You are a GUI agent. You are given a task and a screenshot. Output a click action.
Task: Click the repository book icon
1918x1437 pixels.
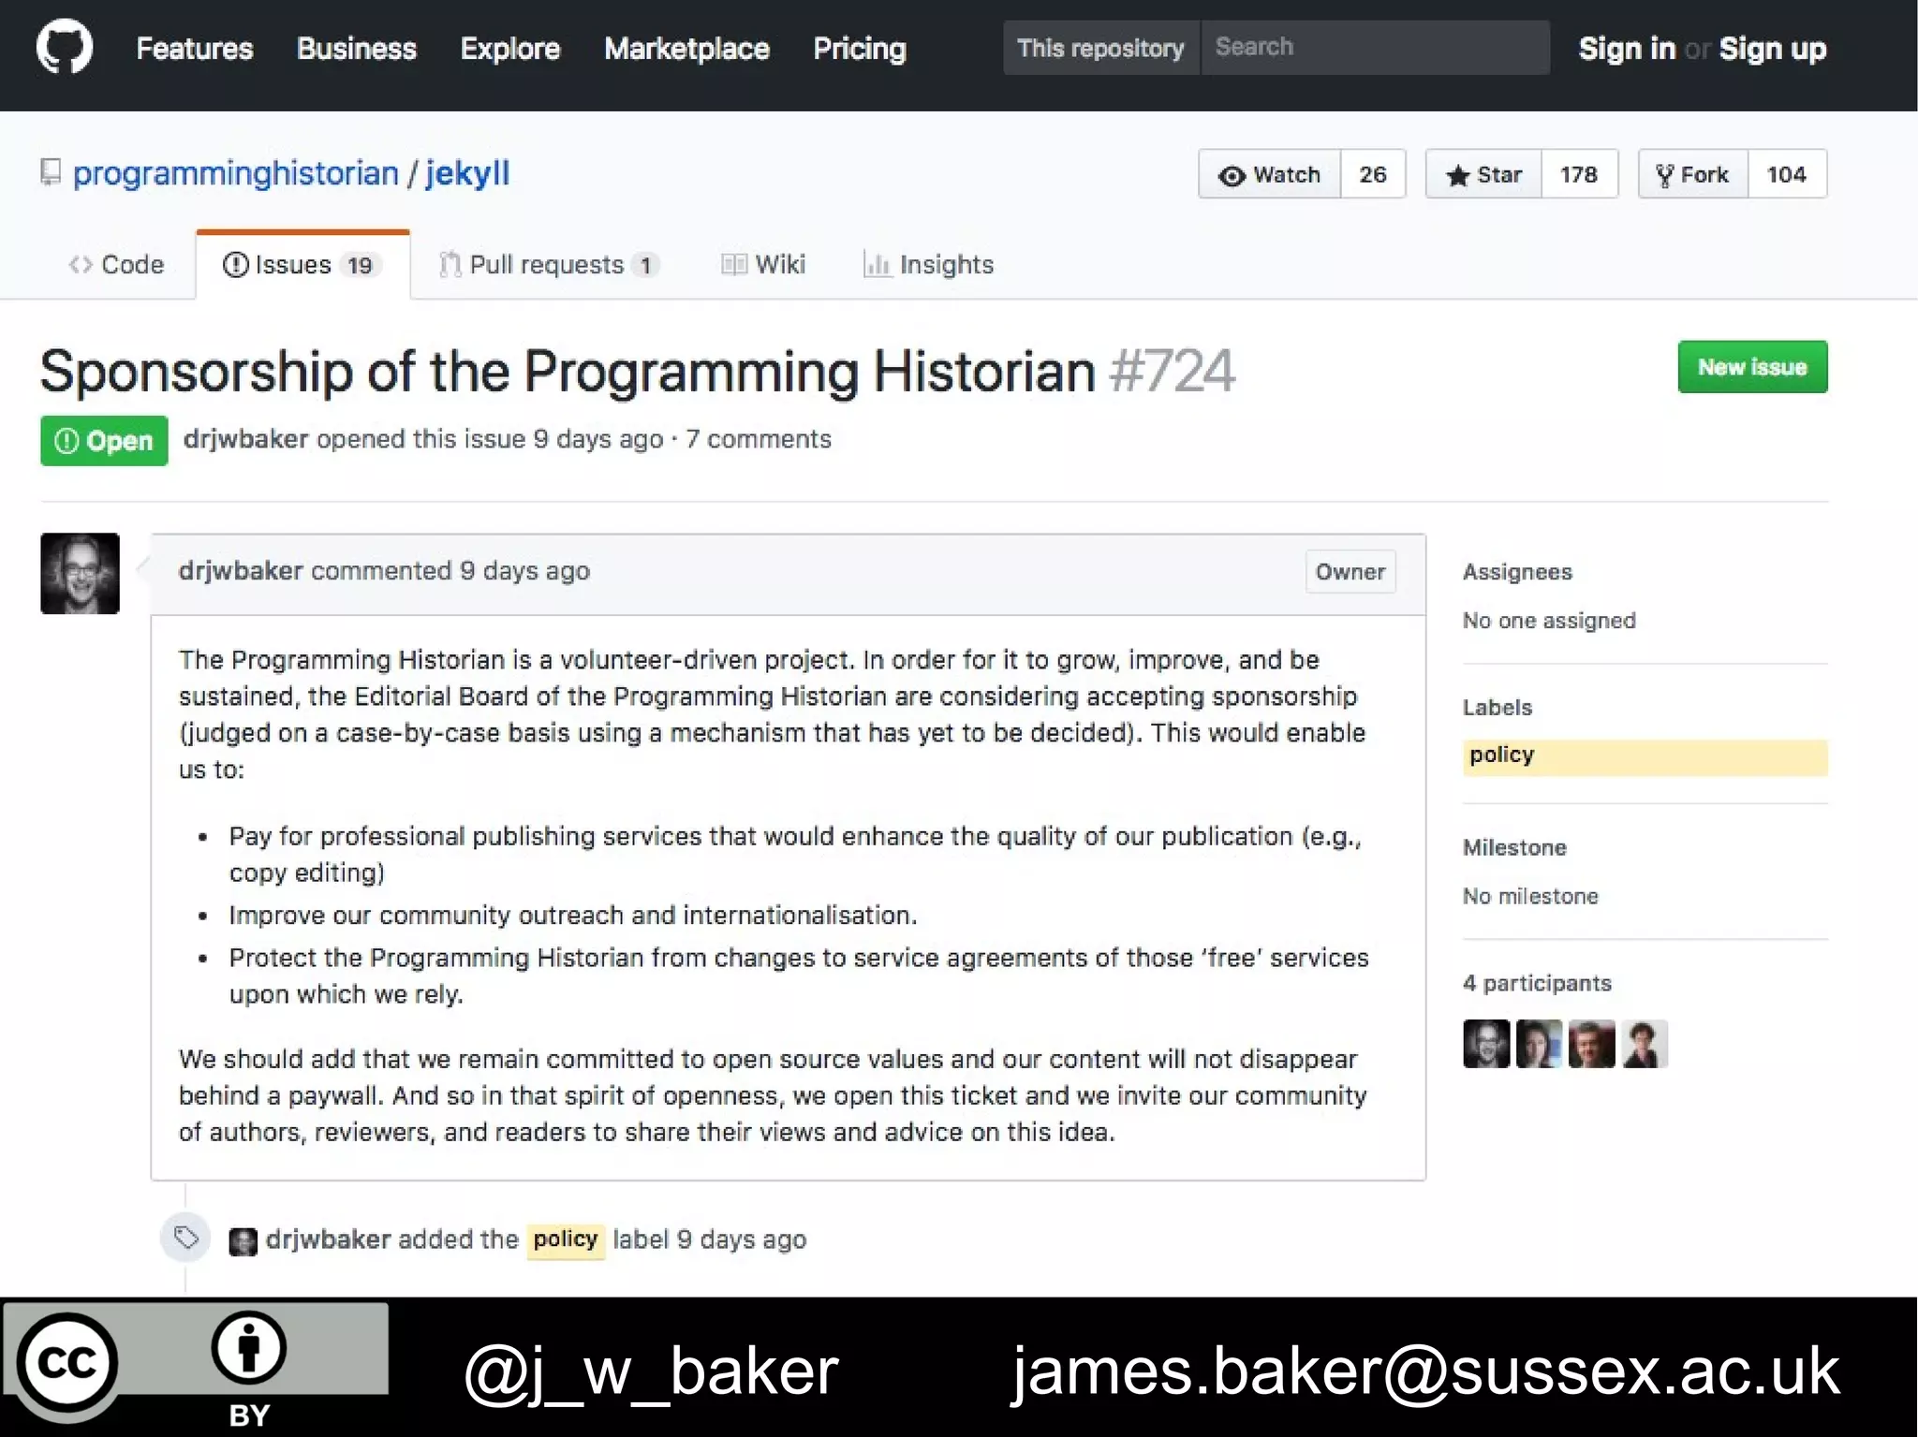[x=51, y=173]
